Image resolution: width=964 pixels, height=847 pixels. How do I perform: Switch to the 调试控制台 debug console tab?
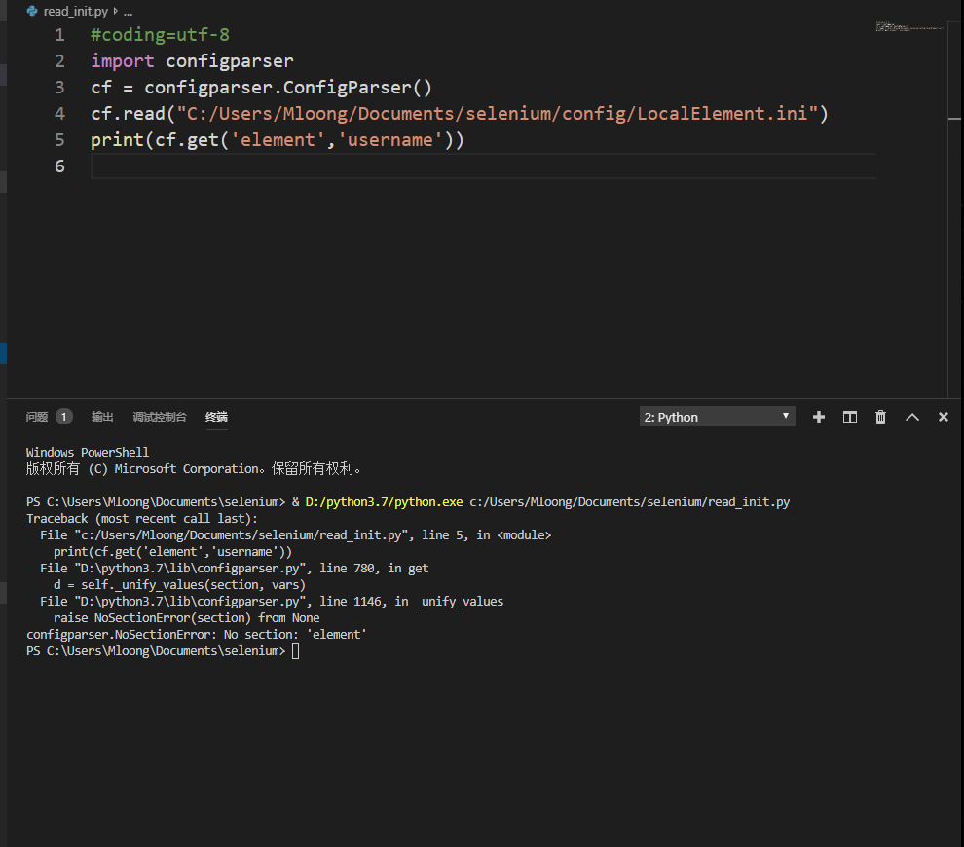pyautogui.click(x=160, y=417)
